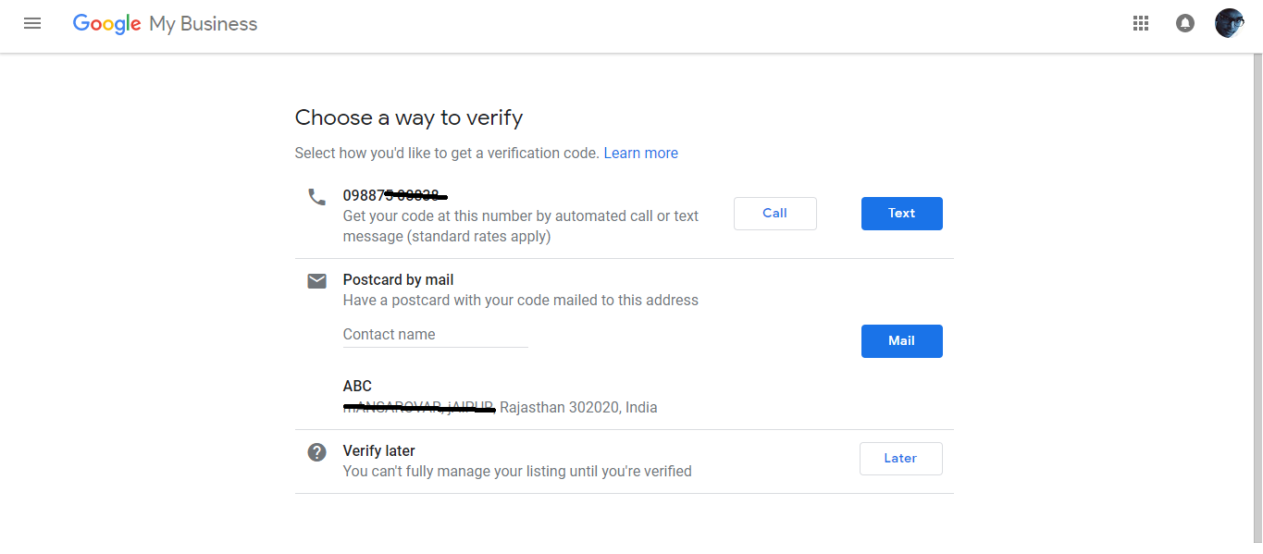Send verification code by Text
Image resolution: width=1263 pixels, height=554 pixels.
902,214
